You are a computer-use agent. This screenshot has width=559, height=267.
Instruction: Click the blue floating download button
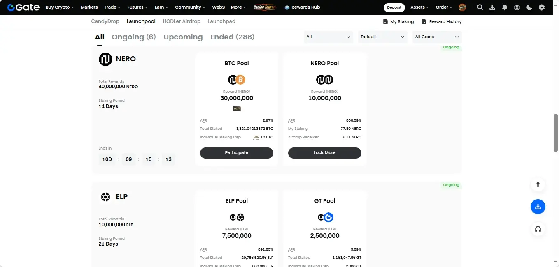click(x=538, y=207)
